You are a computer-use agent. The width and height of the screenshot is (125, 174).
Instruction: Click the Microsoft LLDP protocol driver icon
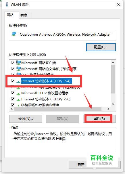pyautogui.click(x=18, y=93)
